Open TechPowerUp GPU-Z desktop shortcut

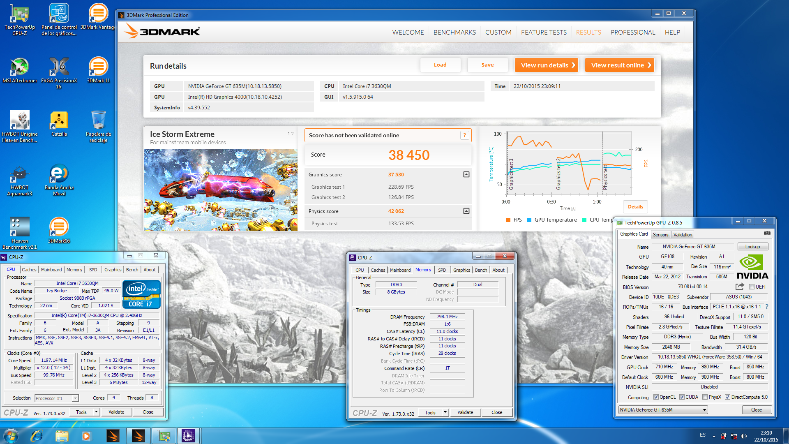coord(19,19)
